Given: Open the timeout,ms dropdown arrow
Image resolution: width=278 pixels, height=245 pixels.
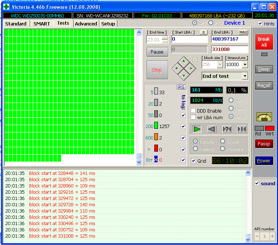Looking at the screenshot, I should (245, 65).
